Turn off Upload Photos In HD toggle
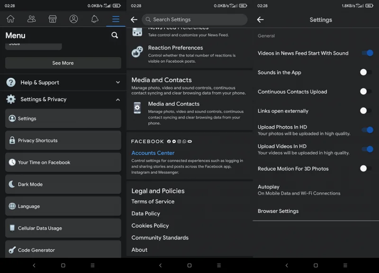 [x=367, y=130]
